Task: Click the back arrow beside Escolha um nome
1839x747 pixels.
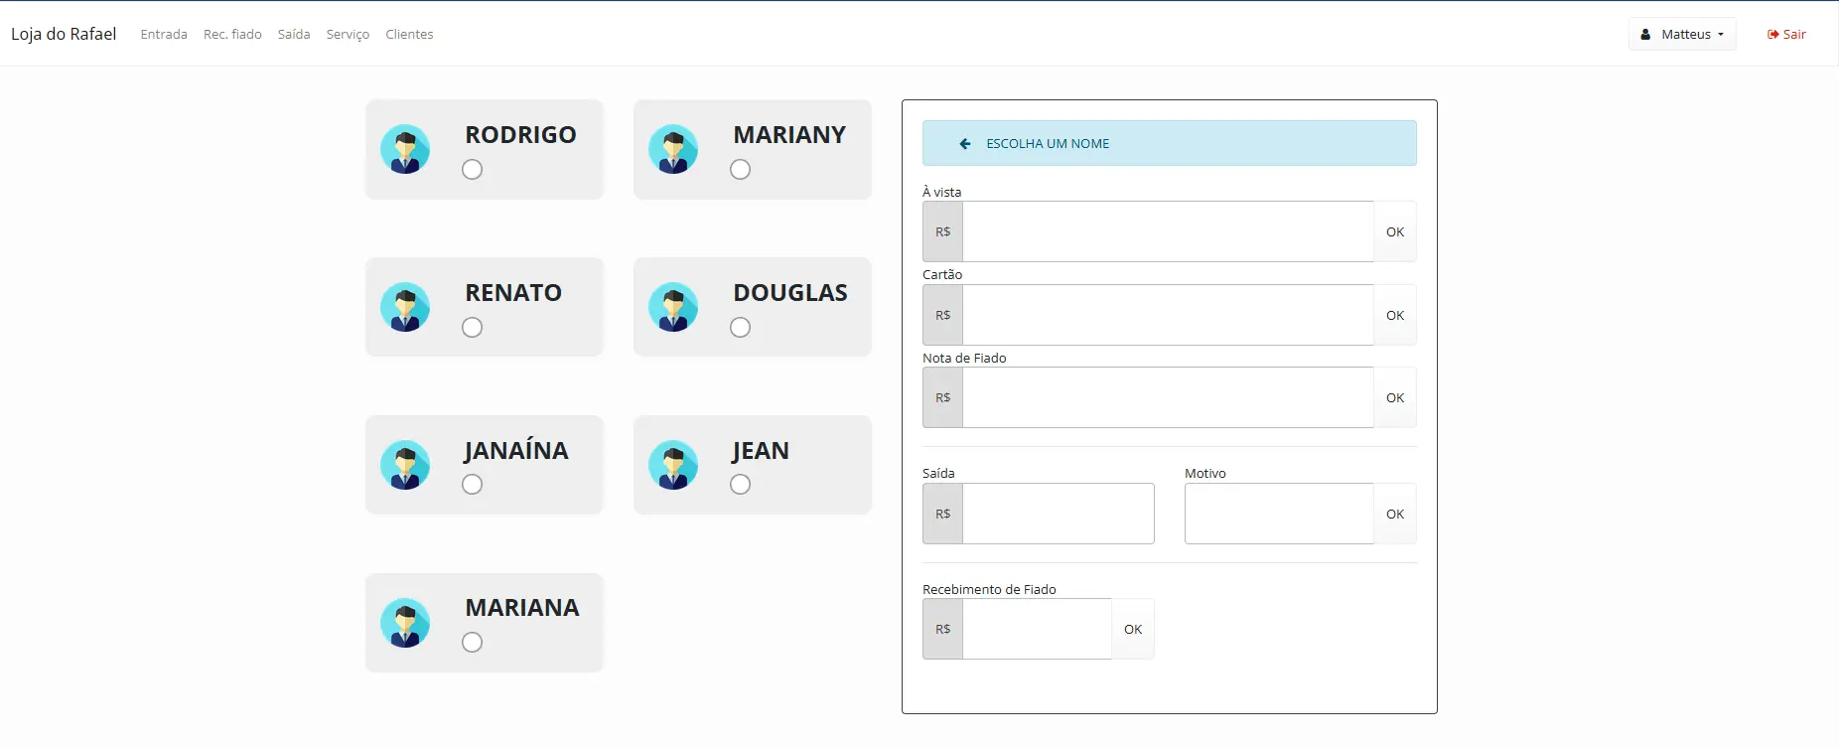Action: (x=964, y=144)
